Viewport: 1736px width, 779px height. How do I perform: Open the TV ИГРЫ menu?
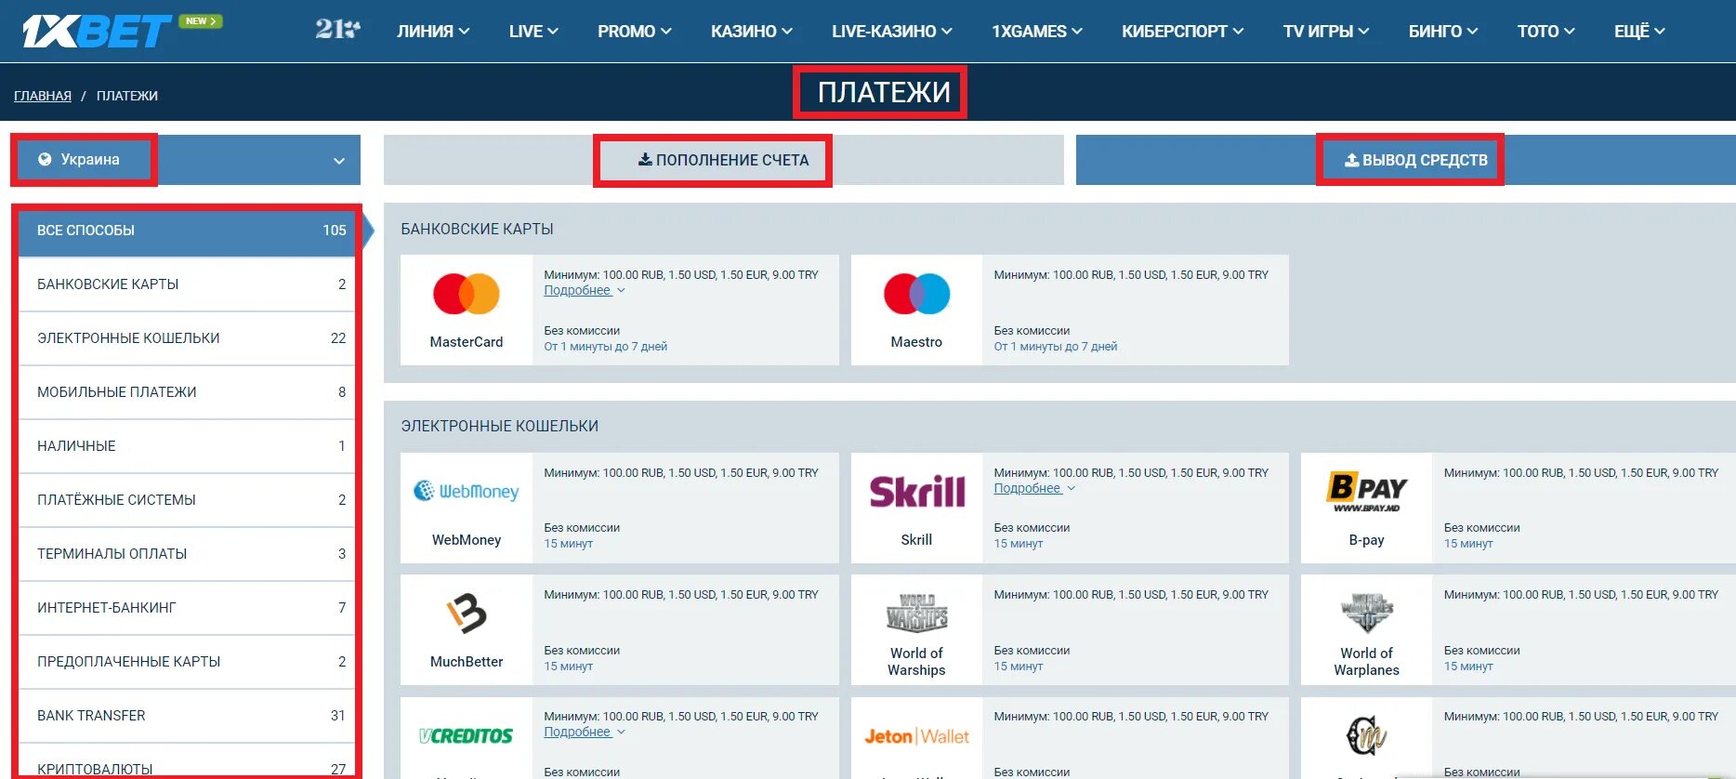click(x=1326, y=32)
